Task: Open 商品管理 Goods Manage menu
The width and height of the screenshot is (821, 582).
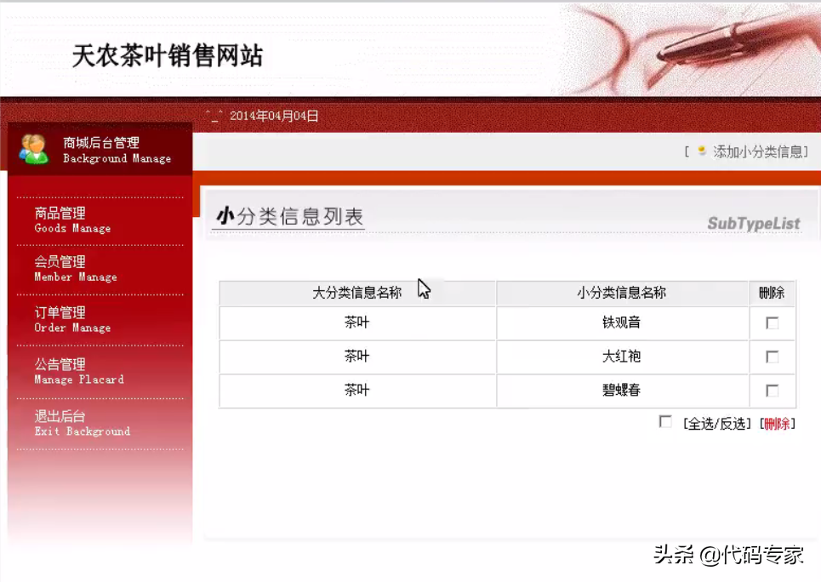Action: tap(72, 220)
